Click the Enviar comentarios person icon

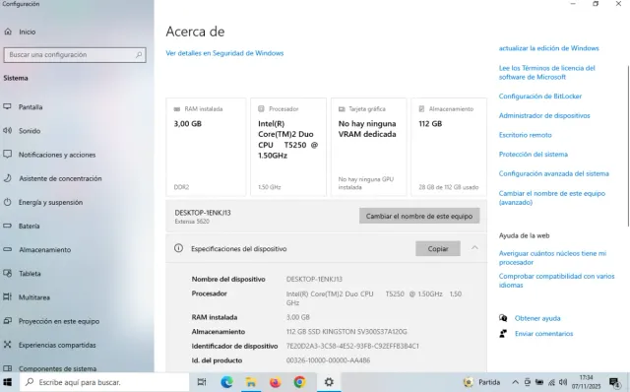click(x=503, y=333)
